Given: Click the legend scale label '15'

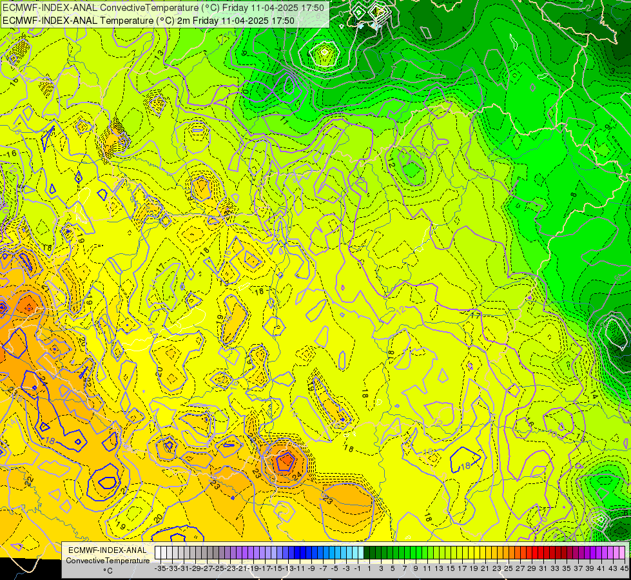Looking at the screenshot, I should [451, 568].
